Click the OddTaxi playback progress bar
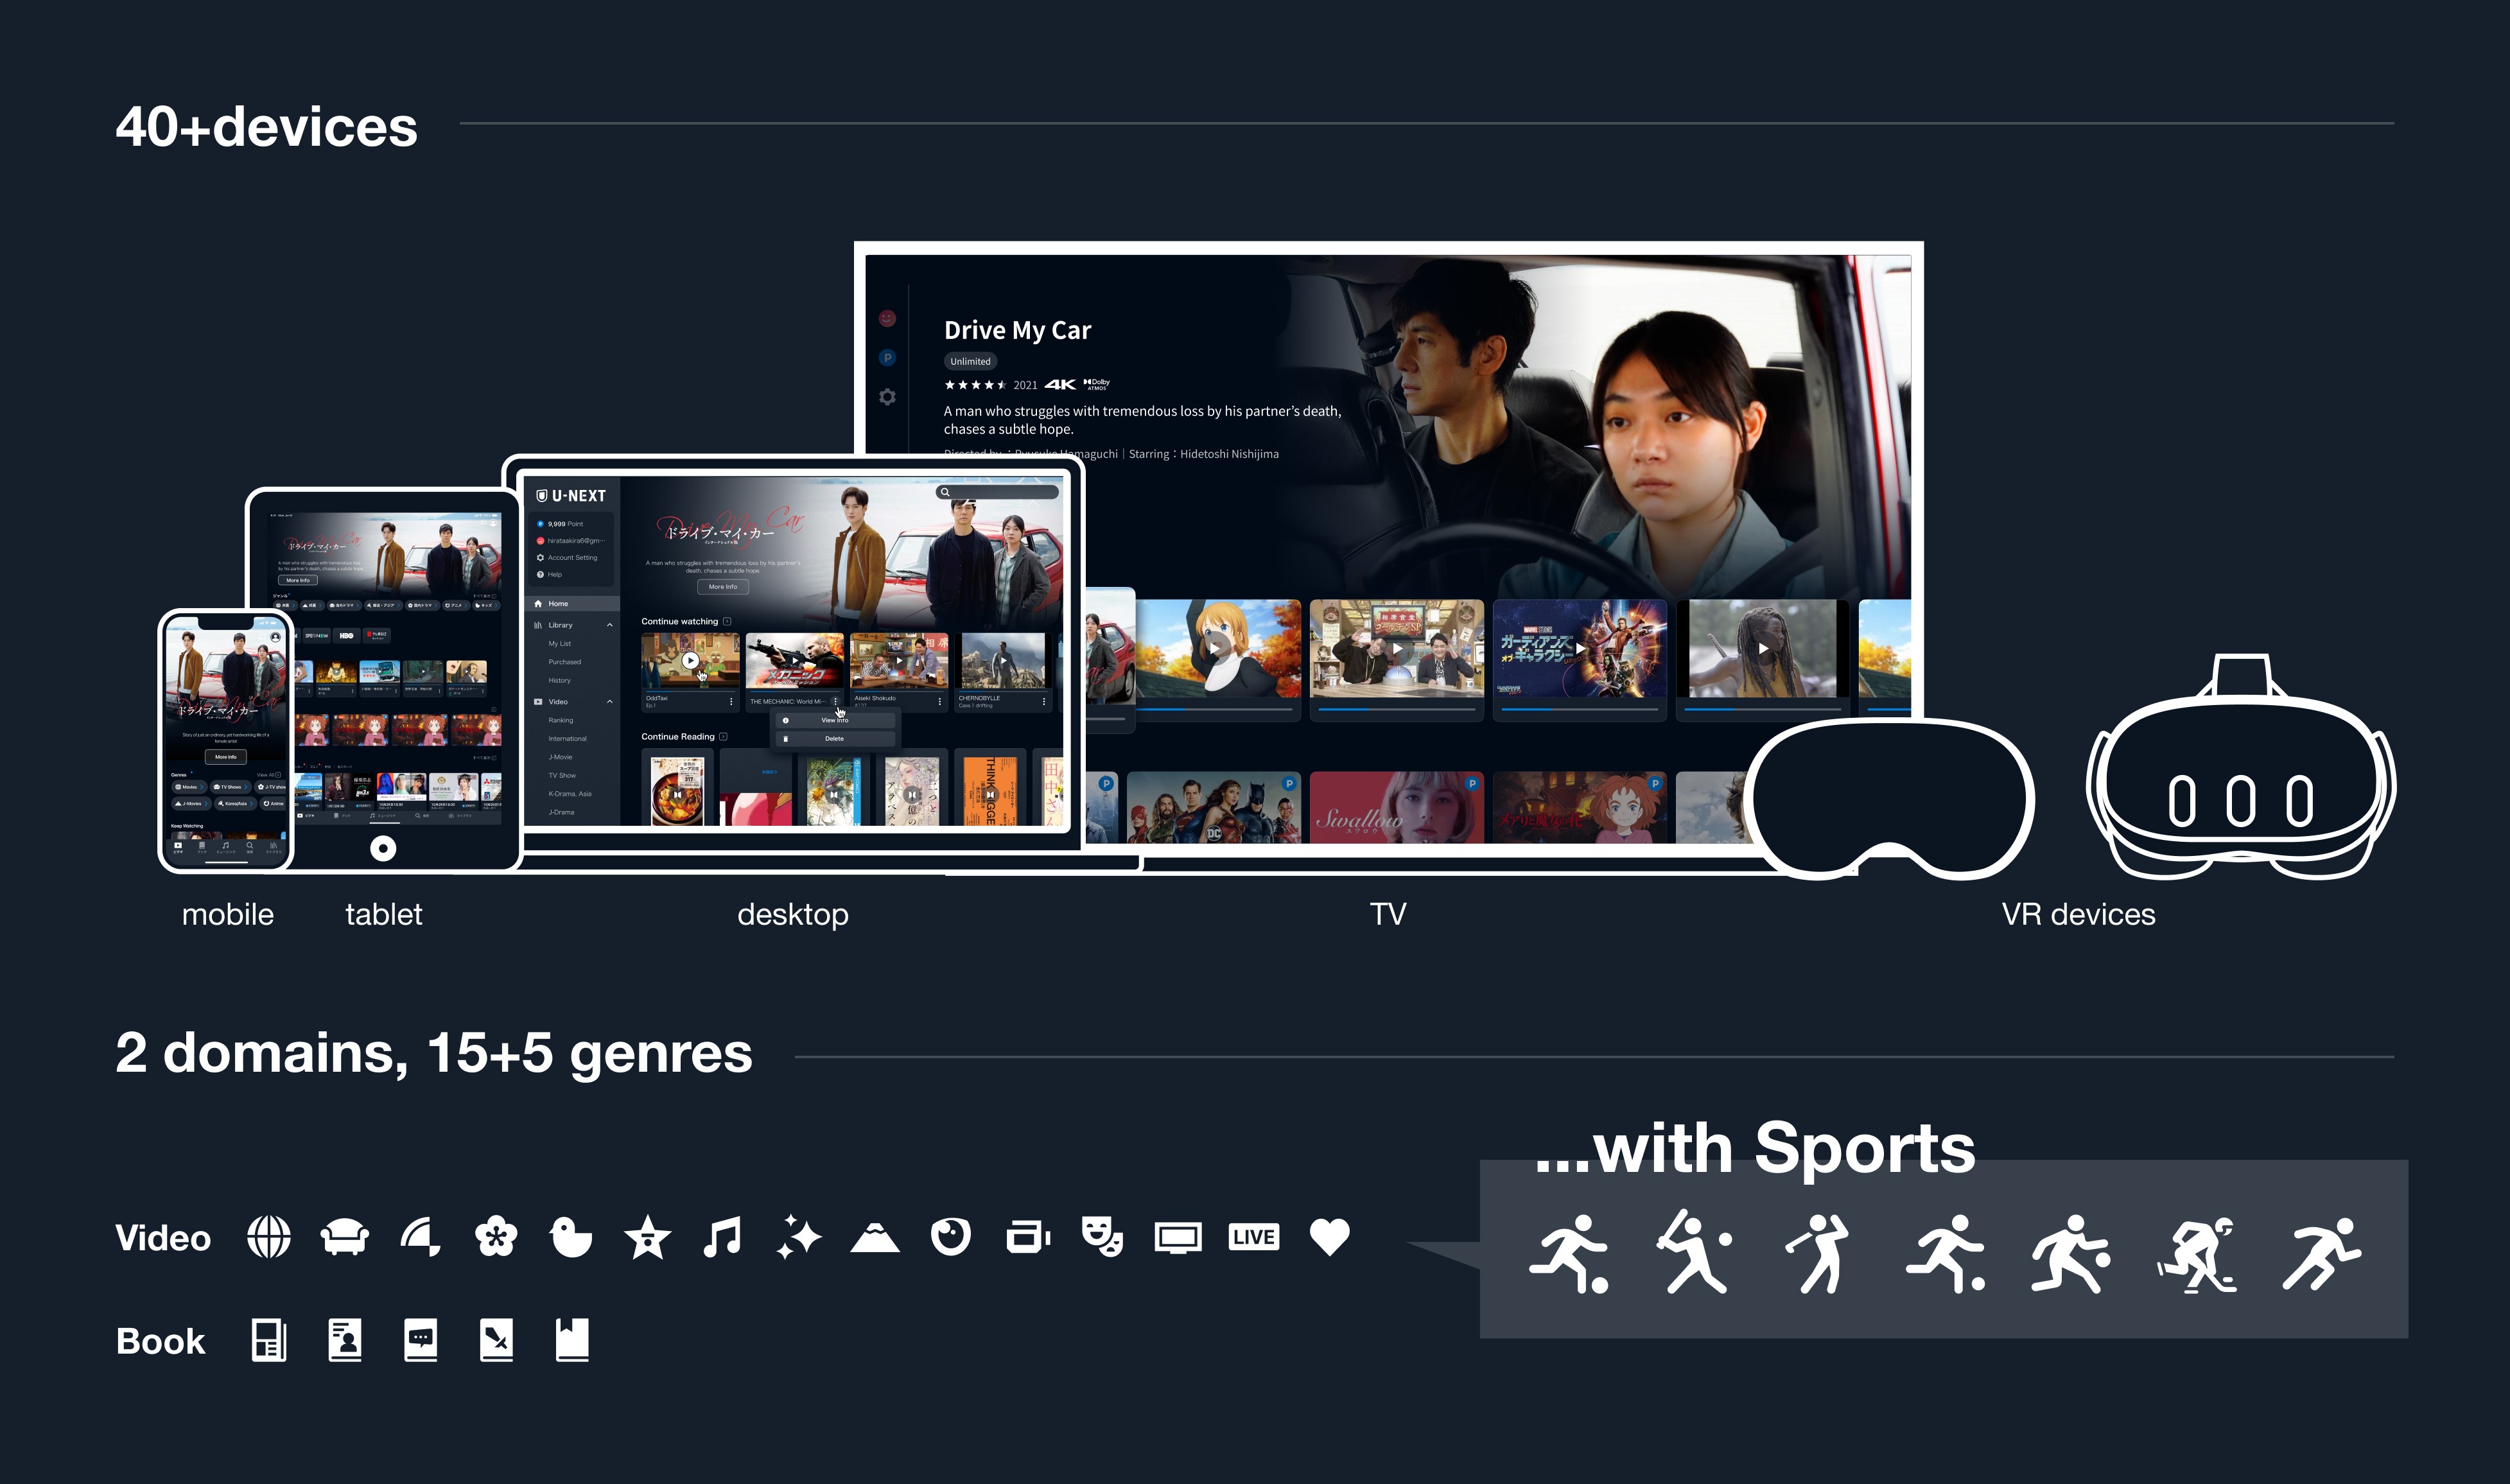Viewport: 2510px width, 1484px height. [690, 692]
